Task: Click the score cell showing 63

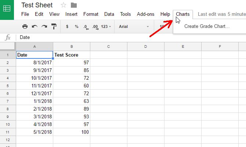Action: coord(72,101)
